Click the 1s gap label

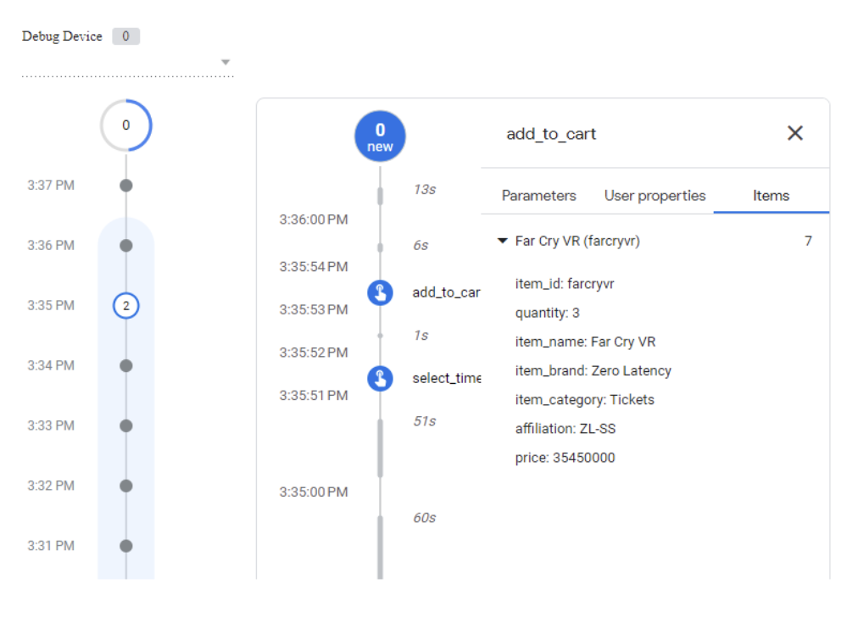[420, 335]
